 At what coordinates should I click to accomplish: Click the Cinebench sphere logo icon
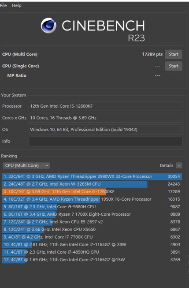(48, 26)
